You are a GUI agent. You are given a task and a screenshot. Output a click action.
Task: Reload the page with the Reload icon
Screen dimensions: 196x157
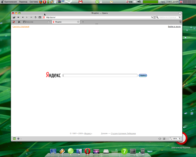pyautogui.click(x=36, y=17)
